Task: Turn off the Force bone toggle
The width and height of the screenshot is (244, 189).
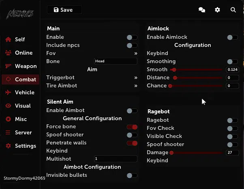Action: pyautogui.click(x=132, y=127)
